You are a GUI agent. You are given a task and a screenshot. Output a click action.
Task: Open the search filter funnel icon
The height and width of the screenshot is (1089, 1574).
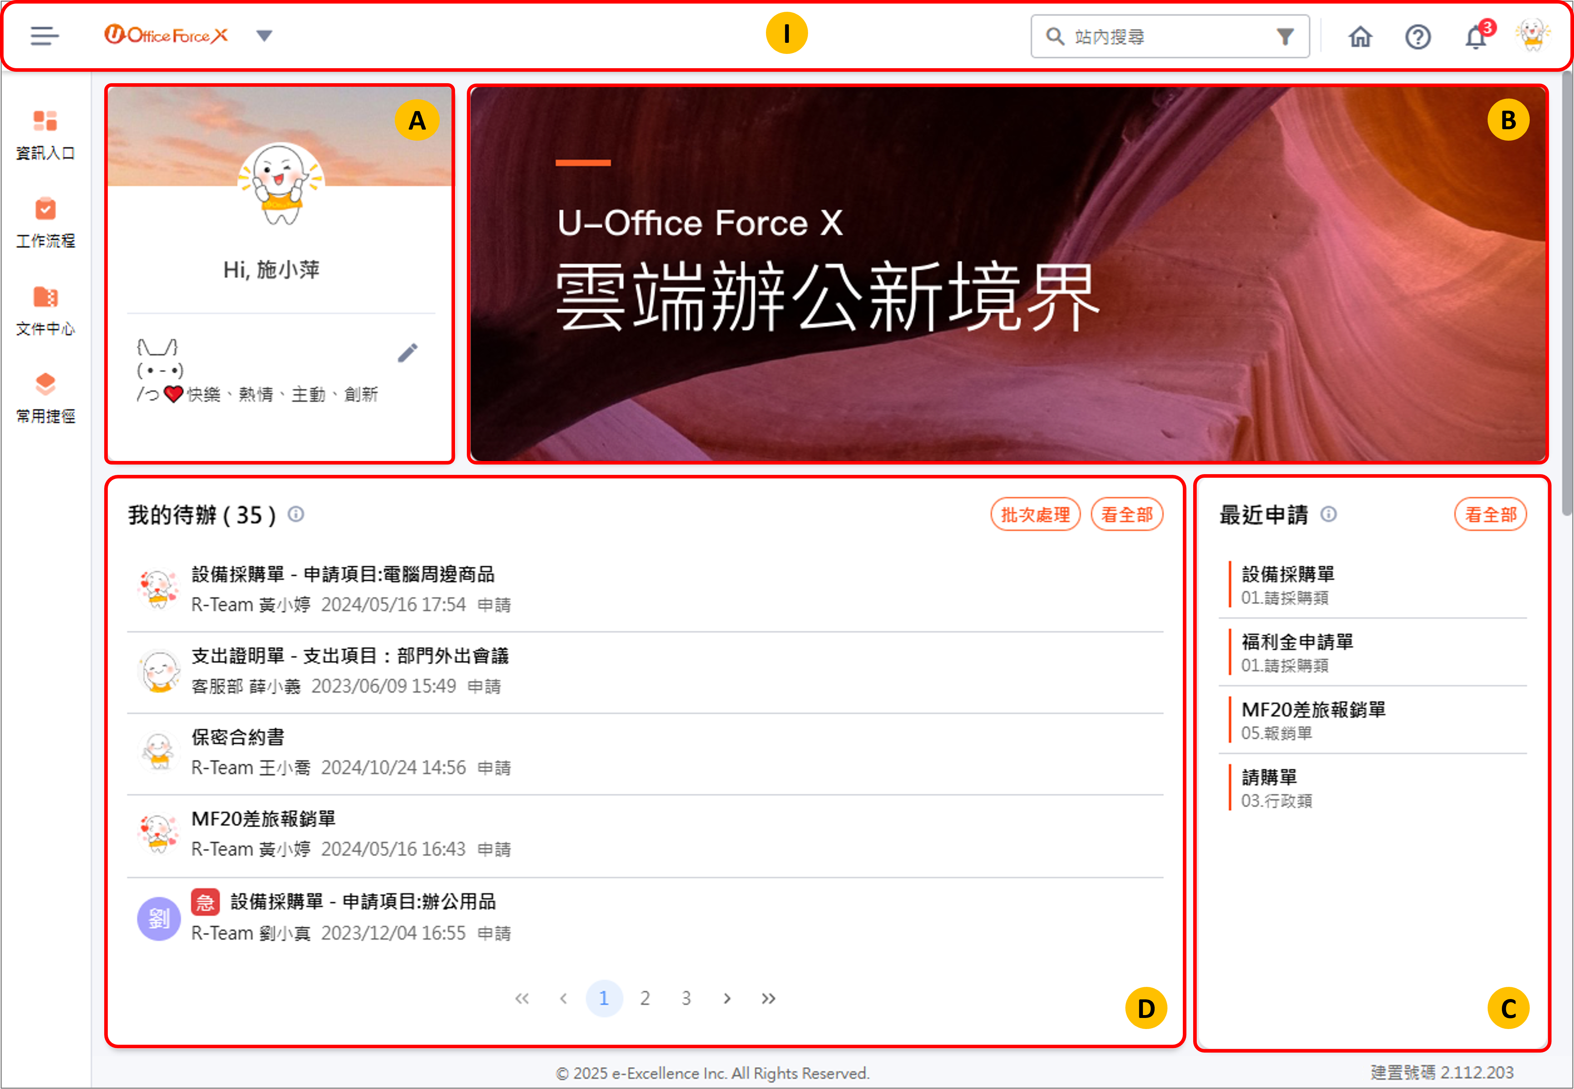point(1285,36)
